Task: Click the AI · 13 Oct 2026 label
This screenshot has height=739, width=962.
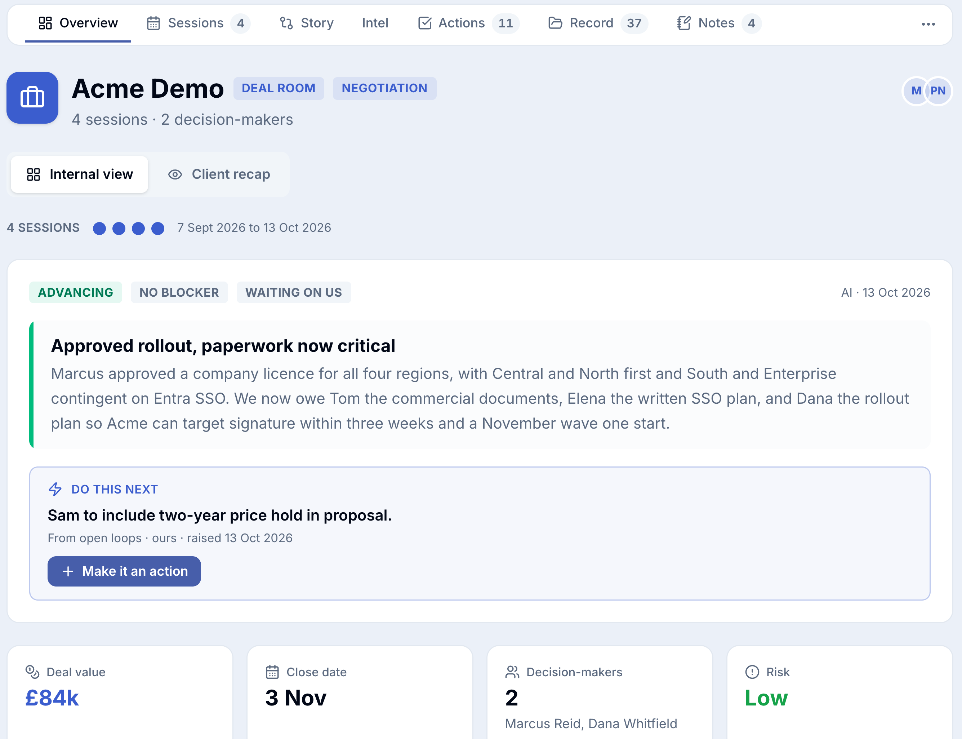Action: tap(886, 292)
